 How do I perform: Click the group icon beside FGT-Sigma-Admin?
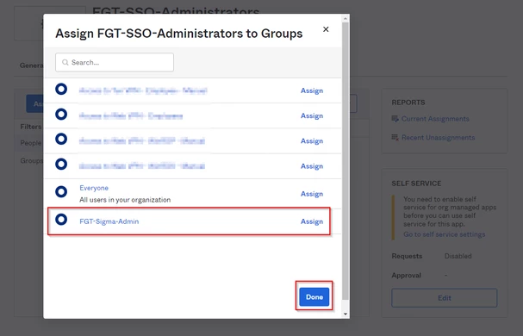pos(61,220)
